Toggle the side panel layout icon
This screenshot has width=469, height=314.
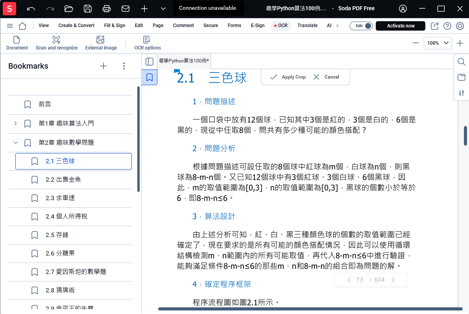tap(149, 62)
